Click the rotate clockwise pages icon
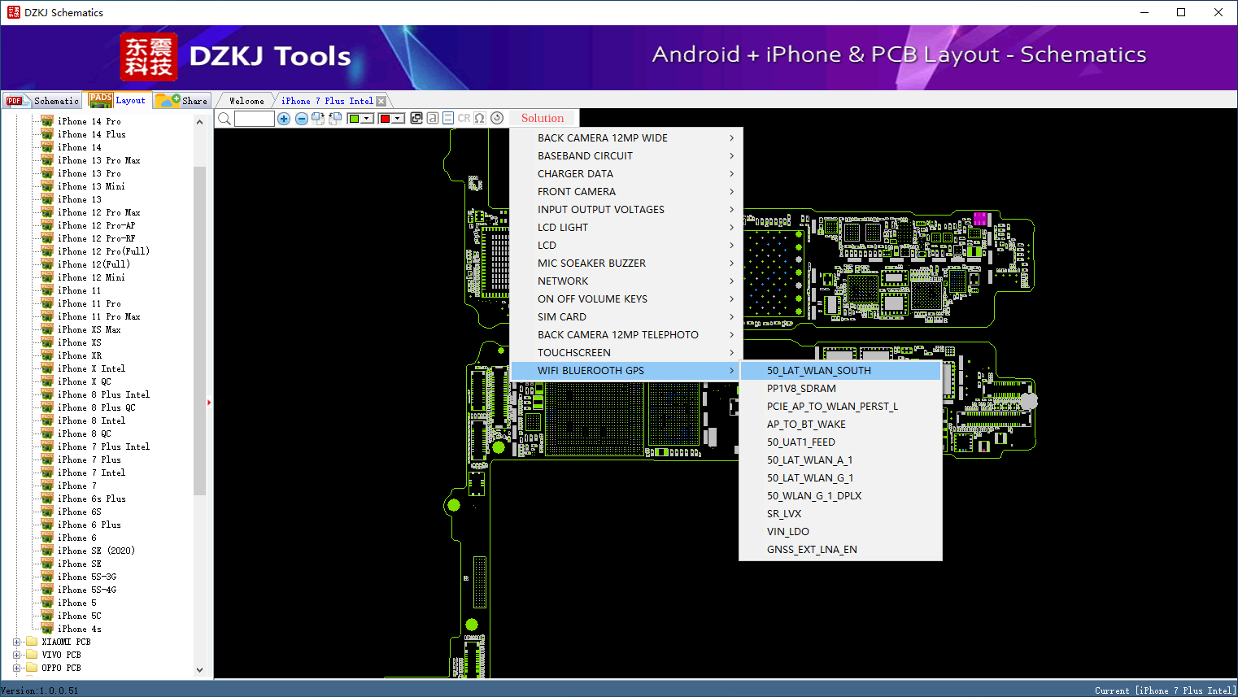The image size is (1238, 697). pos(318,119)
